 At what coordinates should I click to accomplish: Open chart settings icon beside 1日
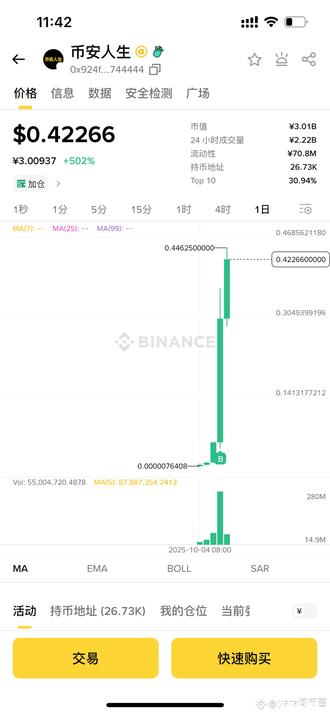click(305, 209)
